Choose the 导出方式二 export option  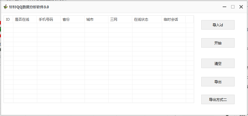point(218,99)
